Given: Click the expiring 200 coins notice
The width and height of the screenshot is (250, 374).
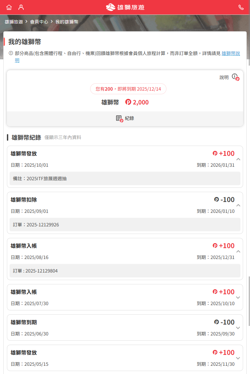Looking at the screenshot, I should tap(128, 89).
